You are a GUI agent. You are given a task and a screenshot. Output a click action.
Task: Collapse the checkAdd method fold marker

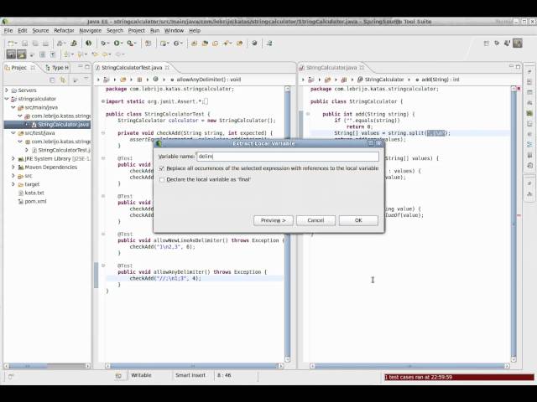(103, 133)
